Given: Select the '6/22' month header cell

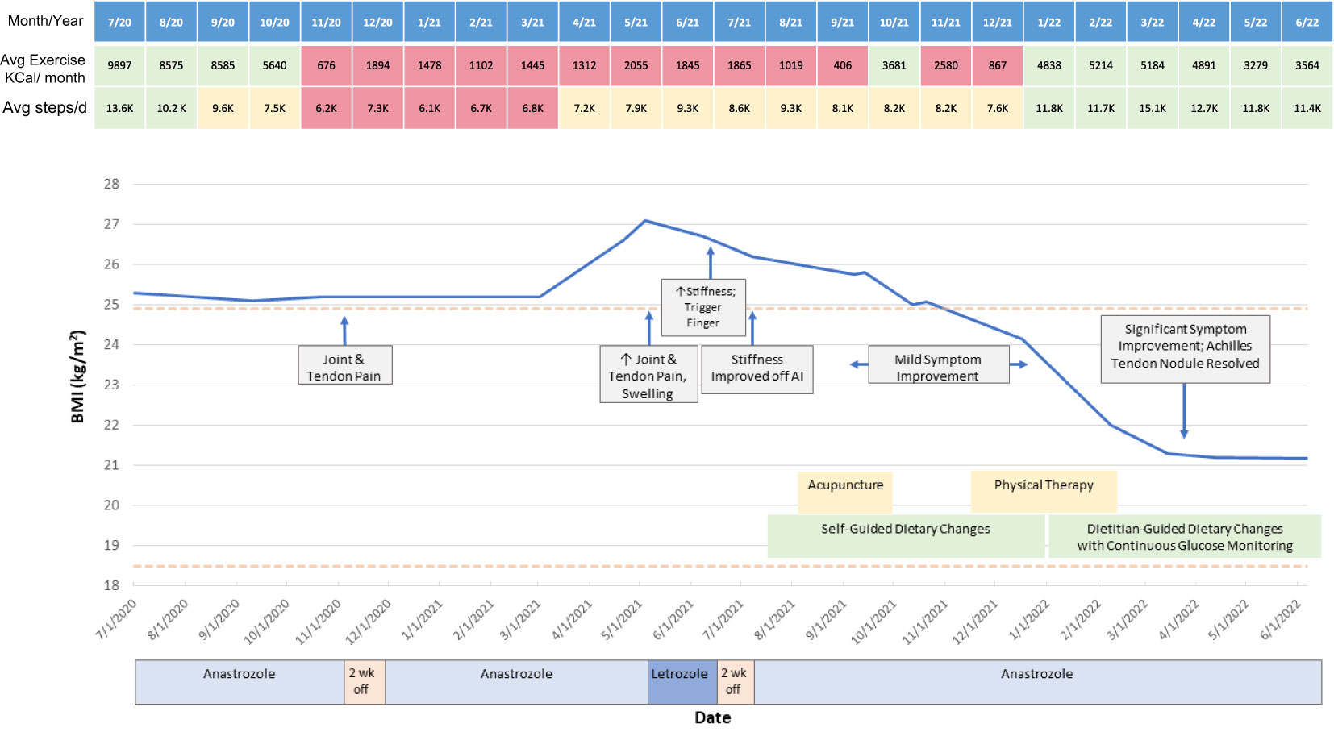Looking at the screenshot, I should tap(1307, 22).
